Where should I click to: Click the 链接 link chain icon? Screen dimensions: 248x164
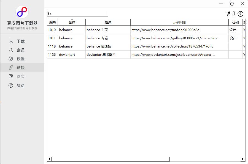(11, 68)
